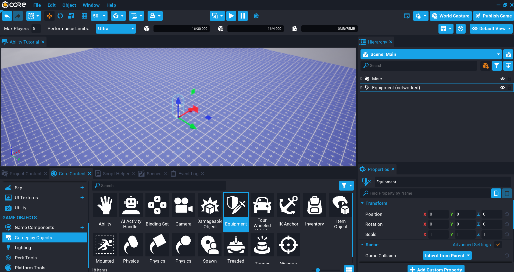
Task: Choose the IK Anchor object
Action: [x=288, y=211]
